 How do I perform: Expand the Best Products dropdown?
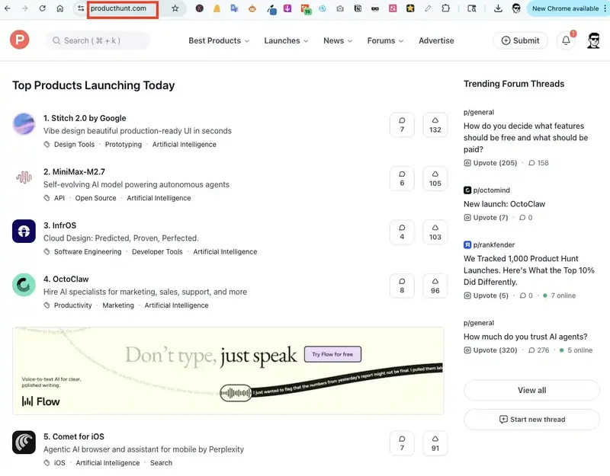coord(219,40)
